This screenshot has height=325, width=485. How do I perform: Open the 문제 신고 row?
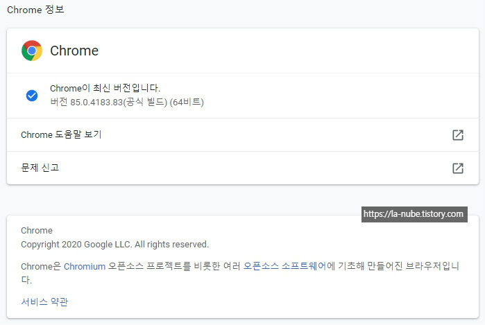click(243, 168)
